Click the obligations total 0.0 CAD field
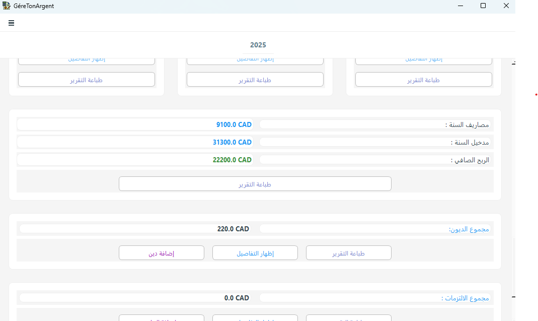The height and width of the screenshot is (321, 538). tap(135, 298)
